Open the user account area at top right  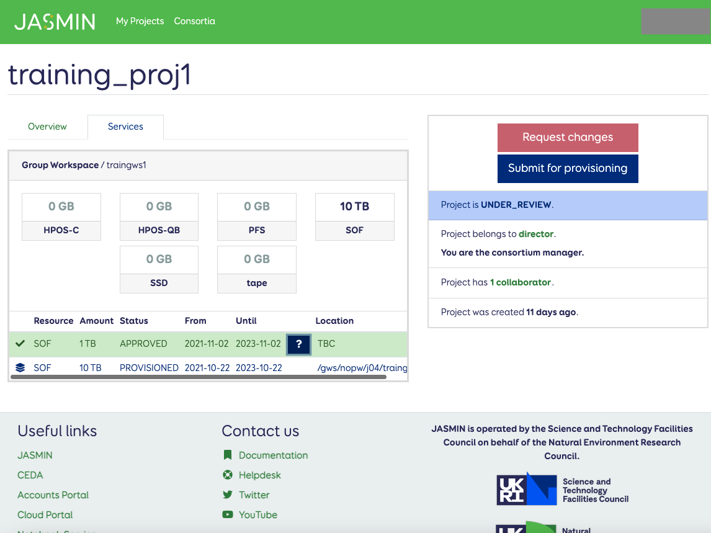(674, 21)
